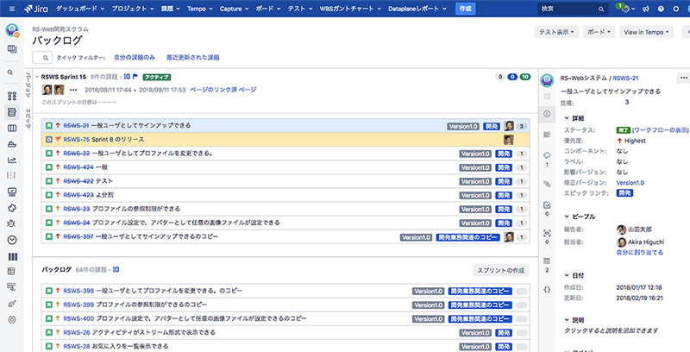This screenshot has height=352, width=690.
Task: Open the Reports chart icon in sidebar
Action: [12, 160]
